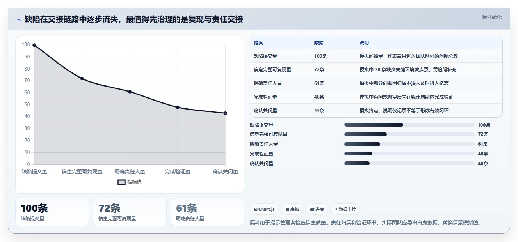This screenshot has width=518, height=242.
Task: Click the 100条 value in the table
Action: (x=320, y=56)
